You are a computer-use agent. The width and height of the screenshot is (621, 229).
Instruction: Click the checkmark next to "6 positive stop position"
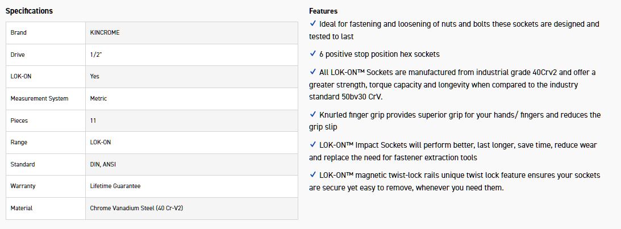click(313, 54)
